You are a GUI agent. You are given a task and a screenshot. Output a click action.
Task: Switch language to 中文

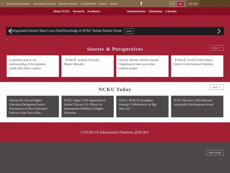tap(173, 4)
